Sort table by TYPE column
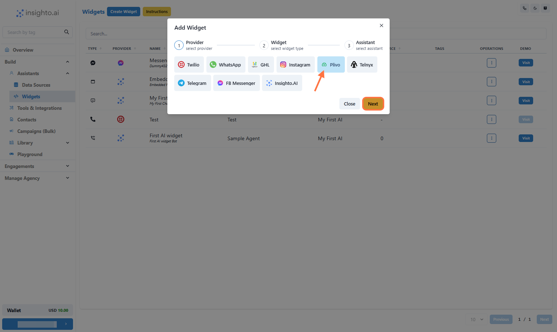 point(95,48)
